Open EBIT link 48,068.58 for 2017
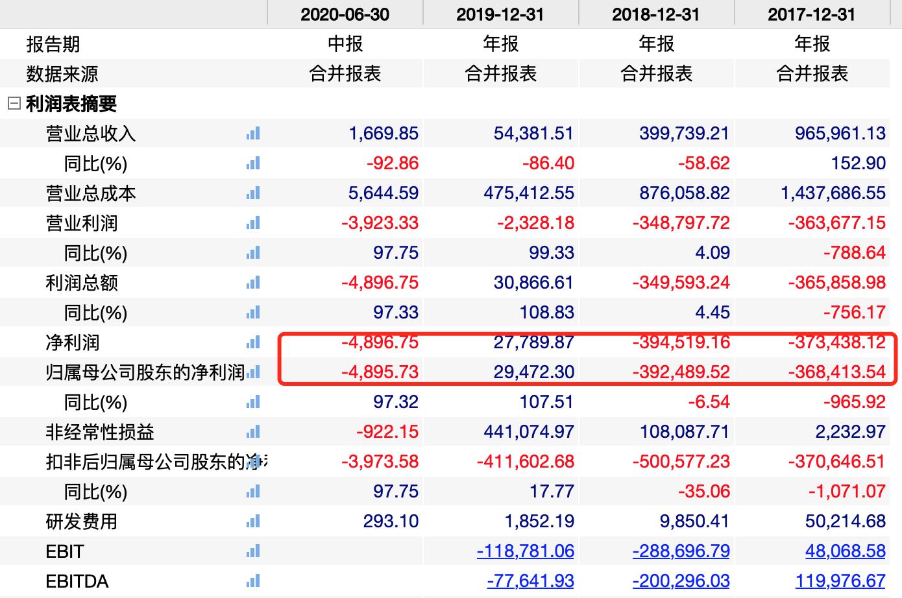The image size is (902, 598). (x=846, y=551)
